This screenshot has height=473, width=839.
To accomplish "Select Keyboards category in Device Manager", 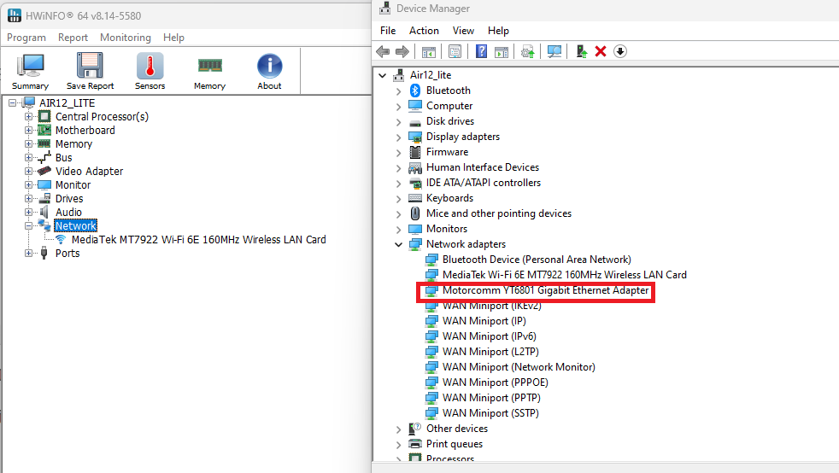I will click(x=449, y=198).
